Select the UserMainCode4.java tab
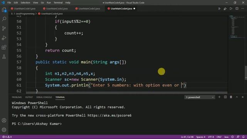The image size is (247, 139). (122, 8)
